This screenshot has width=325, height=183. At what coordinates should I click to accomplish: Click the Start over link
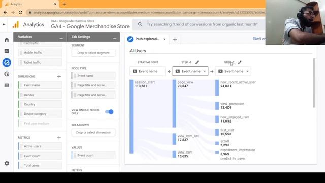259,39
